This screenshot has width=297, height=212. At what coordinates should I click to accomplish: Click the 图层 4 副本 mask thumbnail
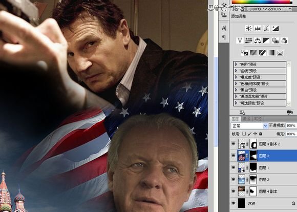(x=253, y=192)
